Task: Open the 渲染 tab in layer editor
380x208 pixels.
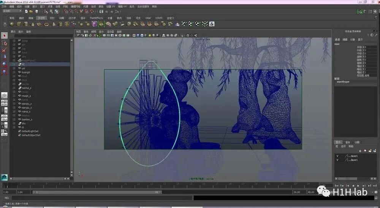Action: [x=348, y=142]
